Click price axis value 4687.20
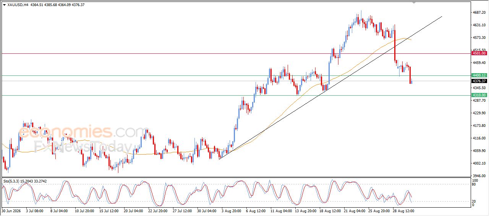 pyautogui.click(x=479, y=13)
